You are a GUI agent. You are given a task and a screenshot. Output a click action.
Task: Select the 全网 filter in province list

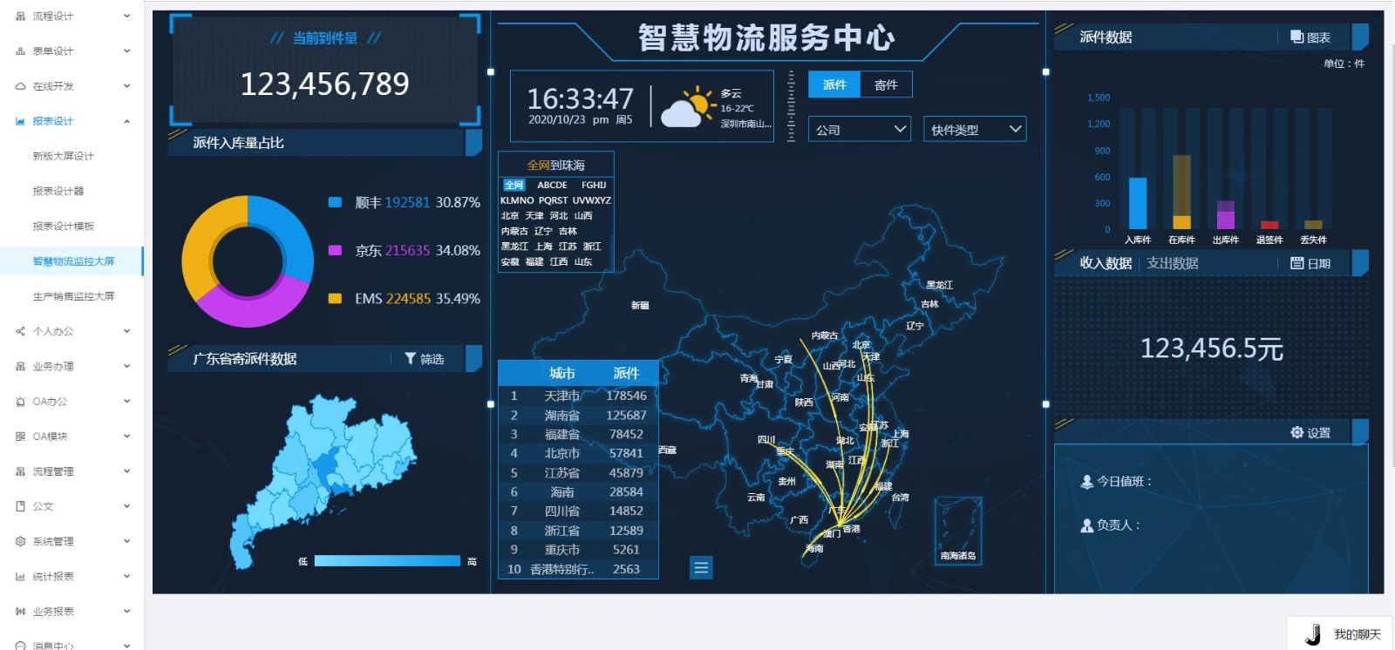[514, 185]
